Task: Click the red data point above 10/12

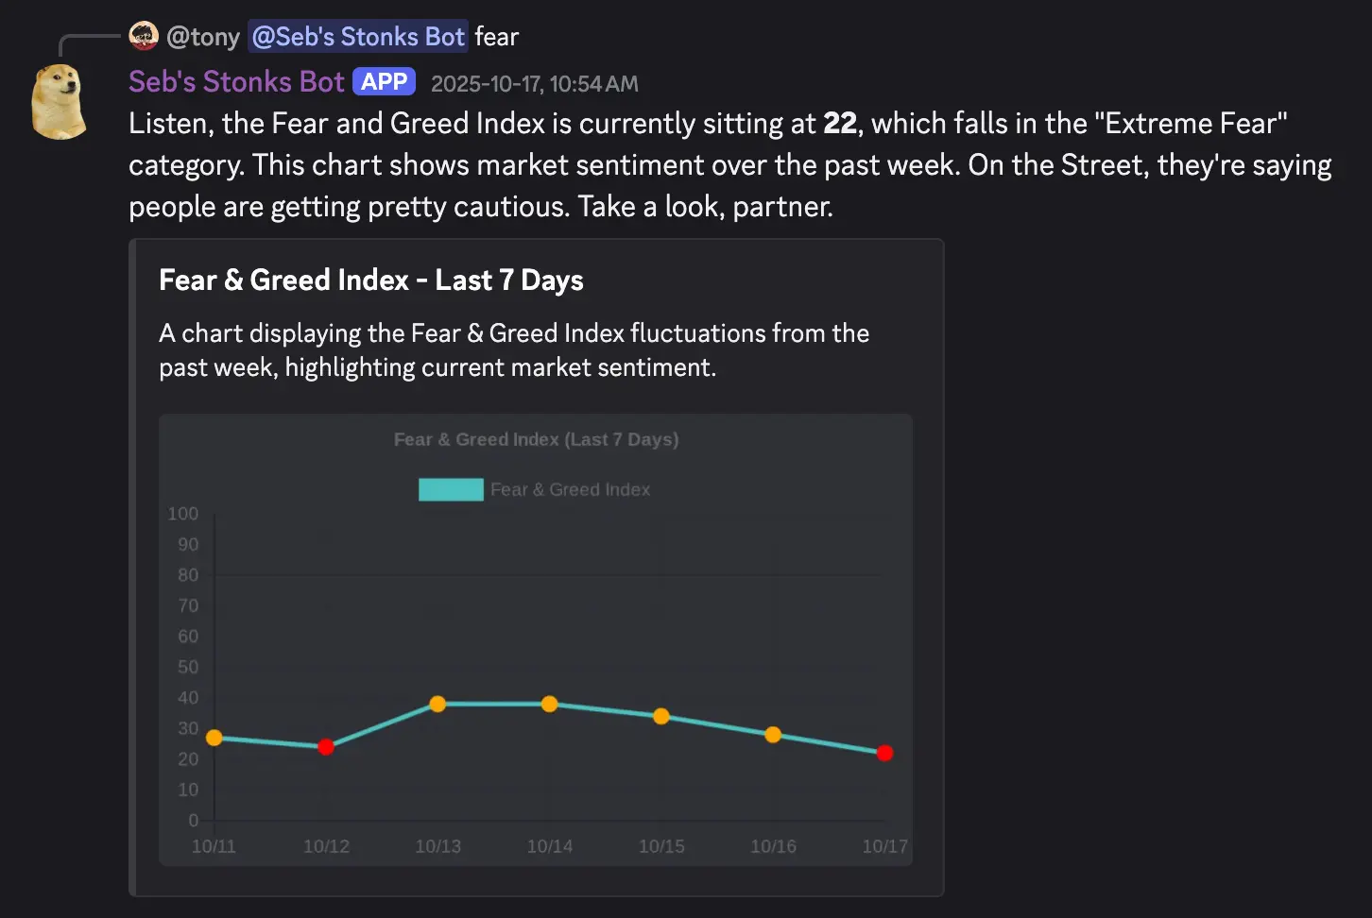Action: pyautogui.click(x=326, y=746)
